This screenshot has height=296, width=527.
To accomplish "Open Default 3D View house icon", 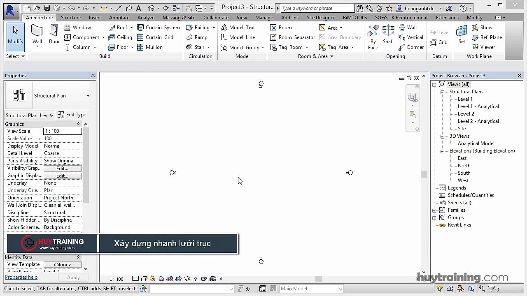I will [151, 8].
